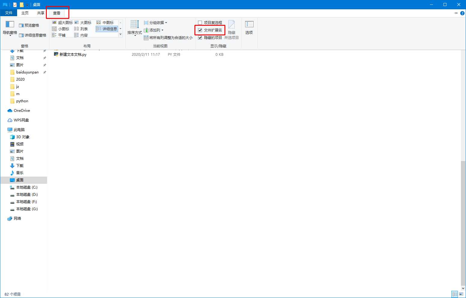
Task: Choose 大图标 layout
Action: (83, 22)
